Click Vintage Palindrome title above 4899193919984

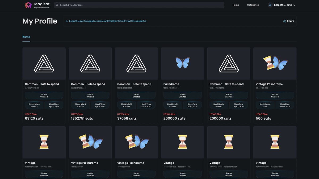131,163
